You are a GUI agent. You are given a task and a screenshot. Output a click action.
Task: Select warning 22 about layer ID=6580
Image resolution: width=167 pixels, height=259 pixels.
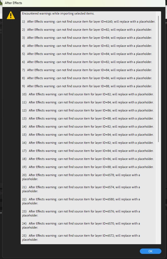tap(81, 201)
